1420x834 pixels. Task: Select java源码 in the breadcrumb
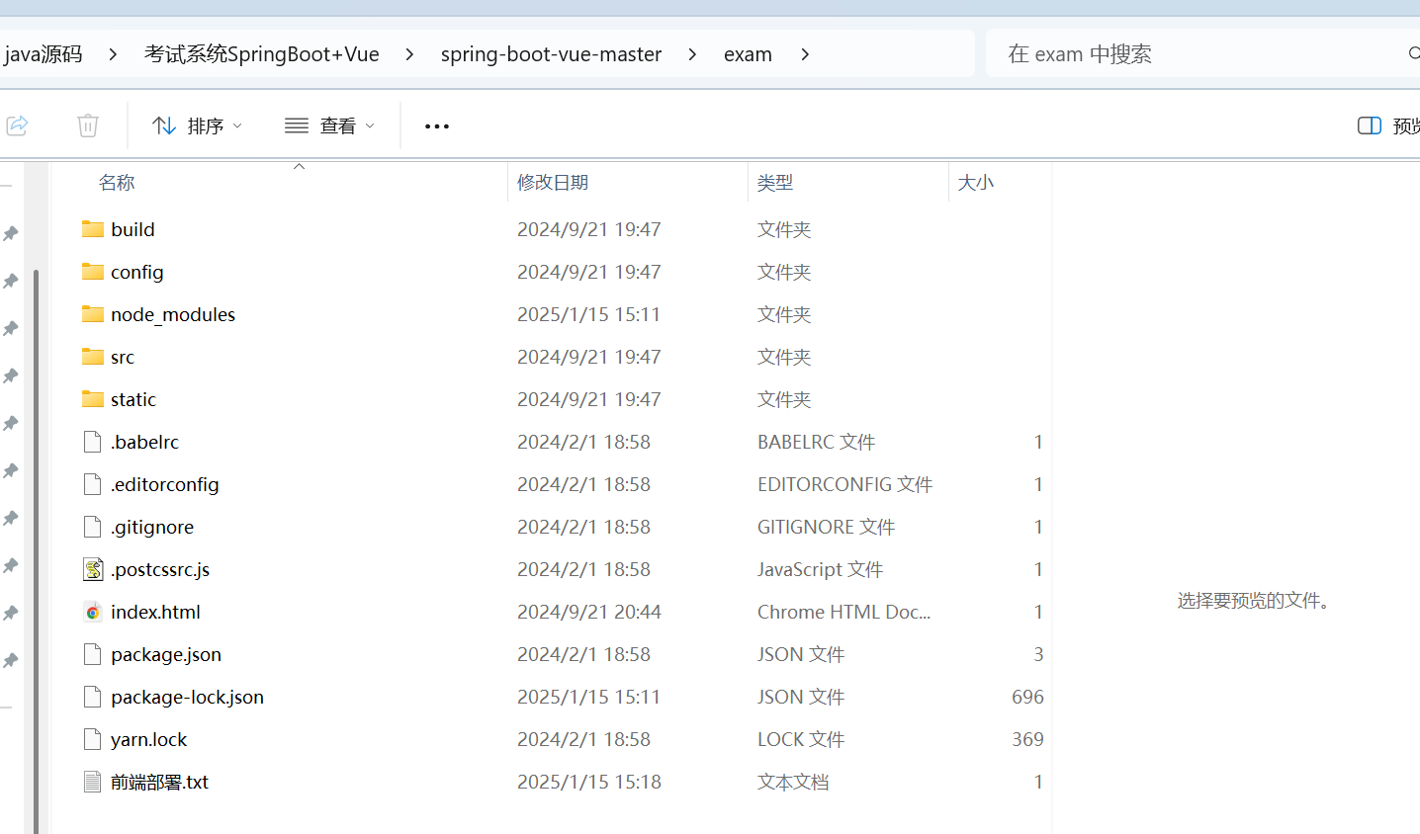click(43, 54)
